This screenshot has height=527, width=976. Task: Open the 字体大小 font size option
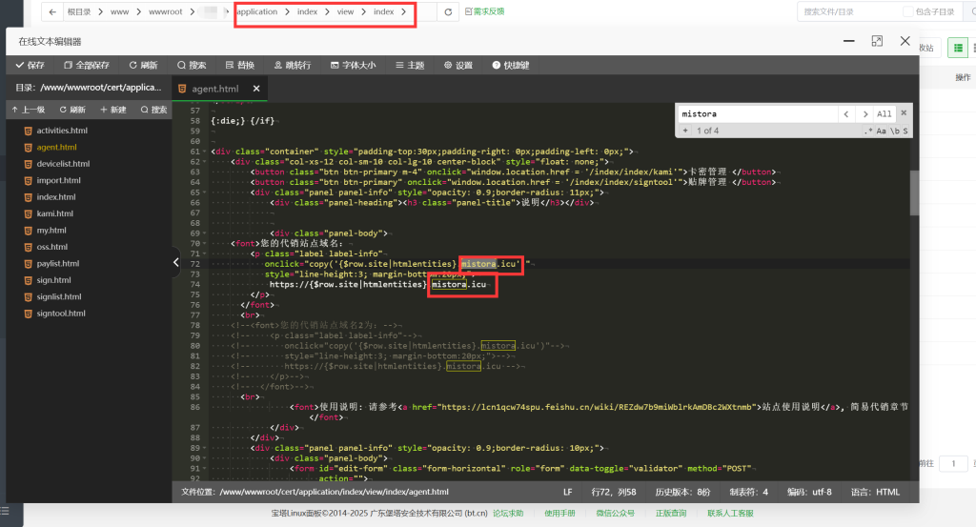tap(353, 66)
